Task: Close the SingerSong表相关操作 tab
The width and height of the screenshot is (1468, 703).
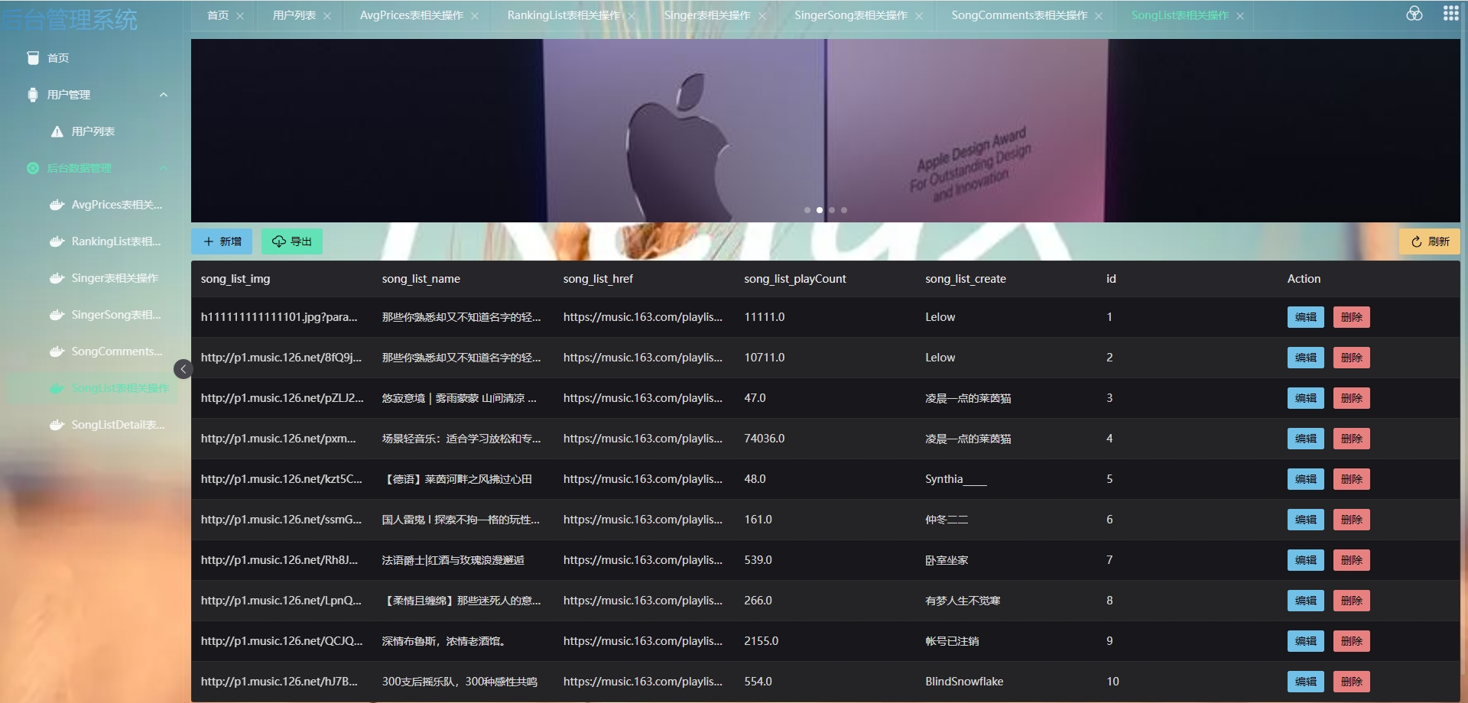Action: click(x=919, y=16)
